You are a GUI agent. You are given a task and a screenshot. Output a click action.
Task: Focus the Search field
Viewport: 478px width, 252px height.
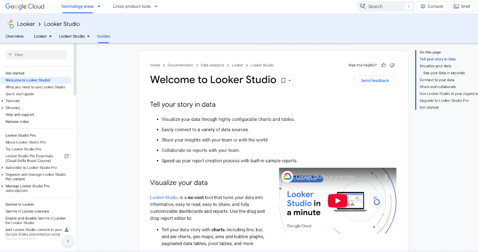click(x=385, y=6)
